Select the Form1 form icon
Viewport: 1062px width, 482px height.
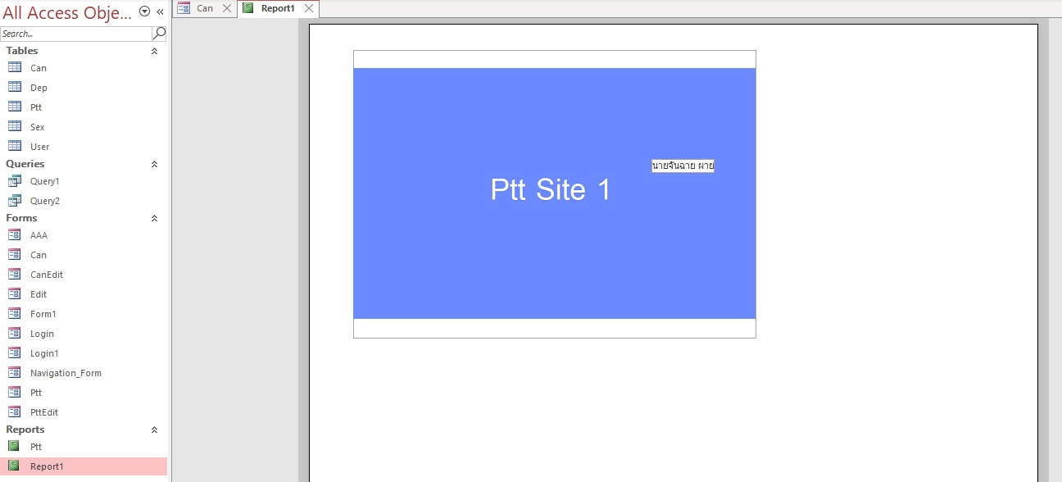point(14,314)
